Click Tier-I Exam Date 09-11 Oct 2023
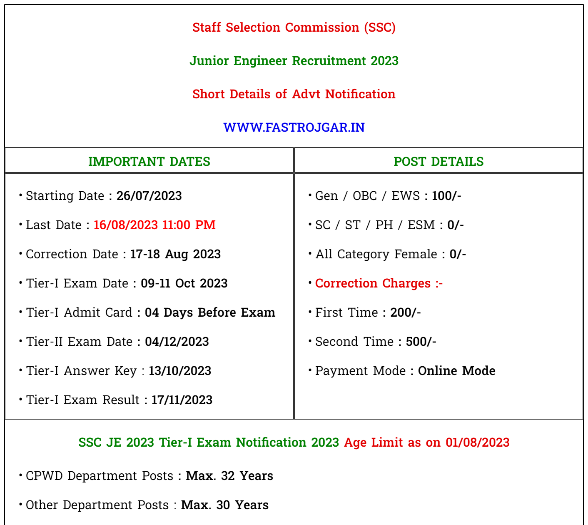Image resolution: width=588 pixels, height=525 pixels. (x=127, y=283)
